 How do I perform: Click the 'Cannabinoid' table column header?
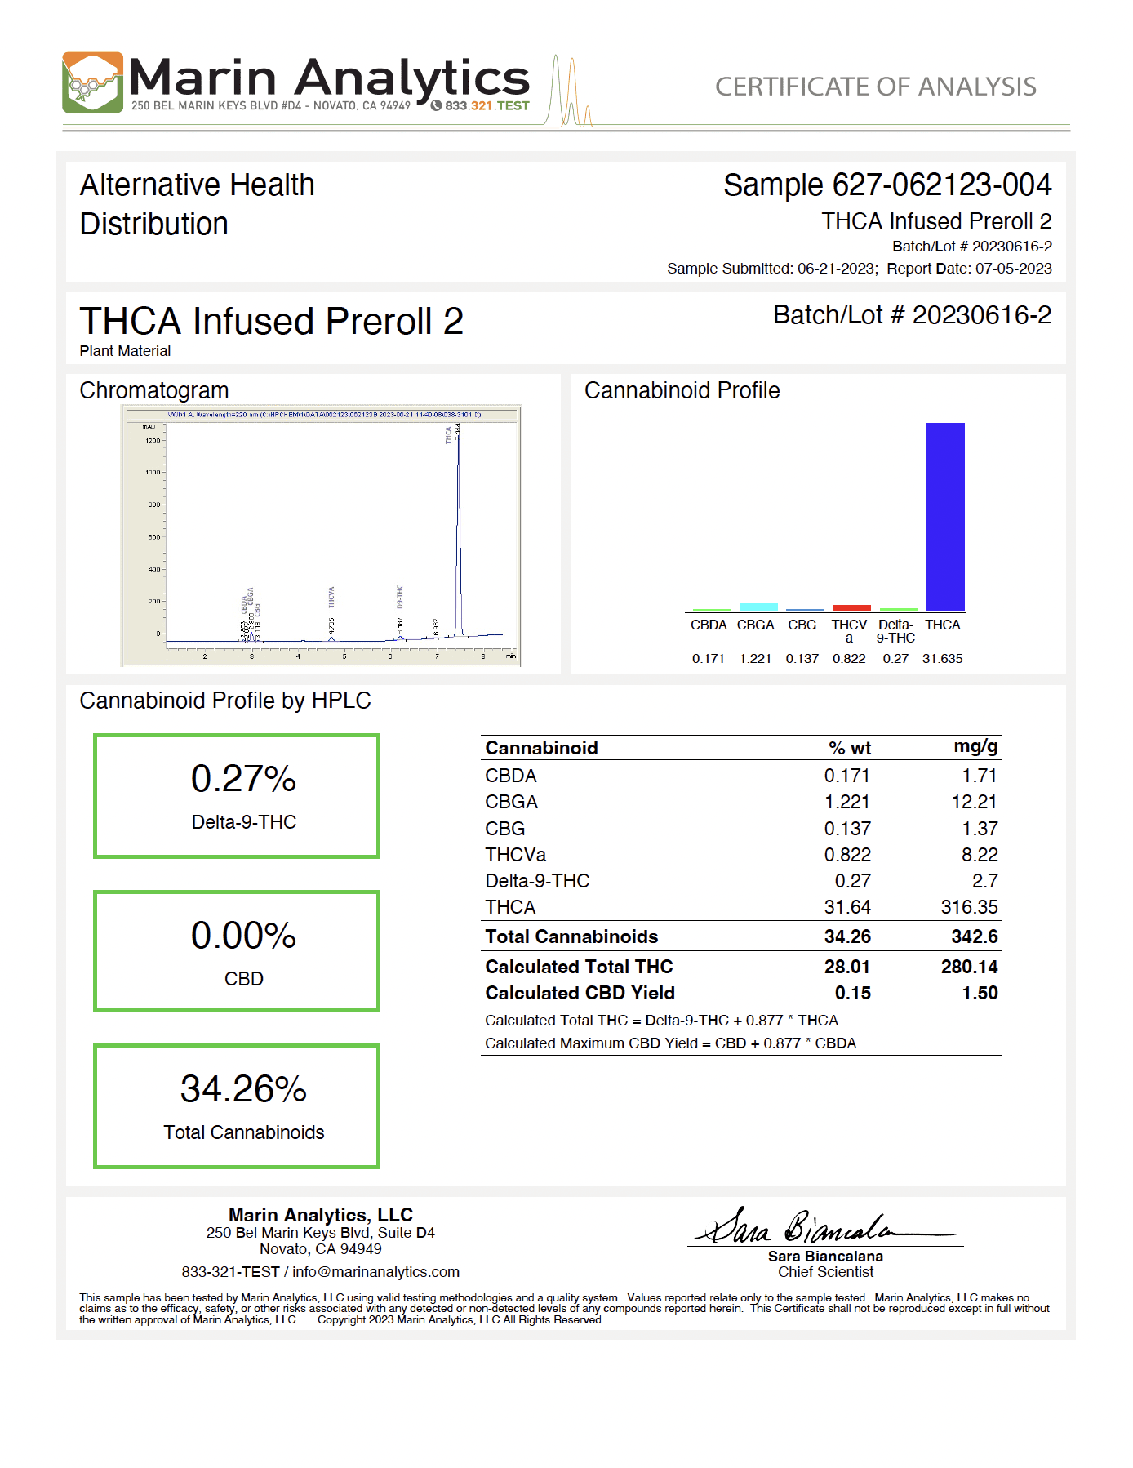coord(541,748)
